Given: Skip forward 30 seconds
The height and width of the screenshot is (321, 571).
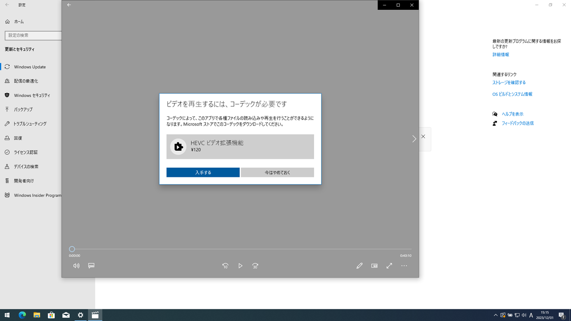Looking at the screenshot, I should click(x=255, y=266).
